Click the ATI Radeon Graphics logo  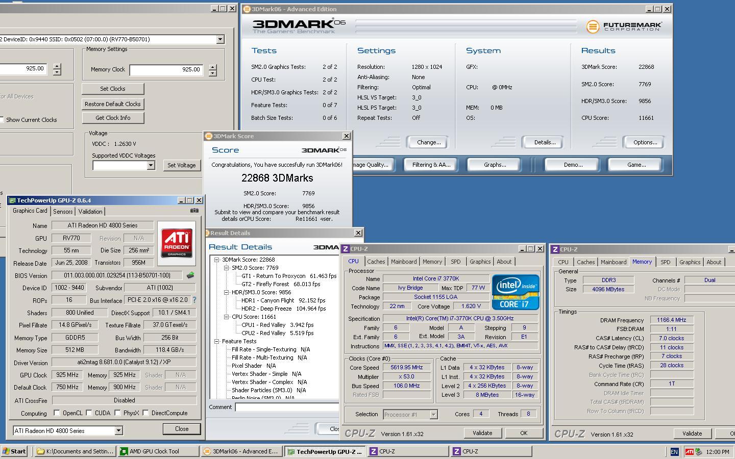coord(177,242)
